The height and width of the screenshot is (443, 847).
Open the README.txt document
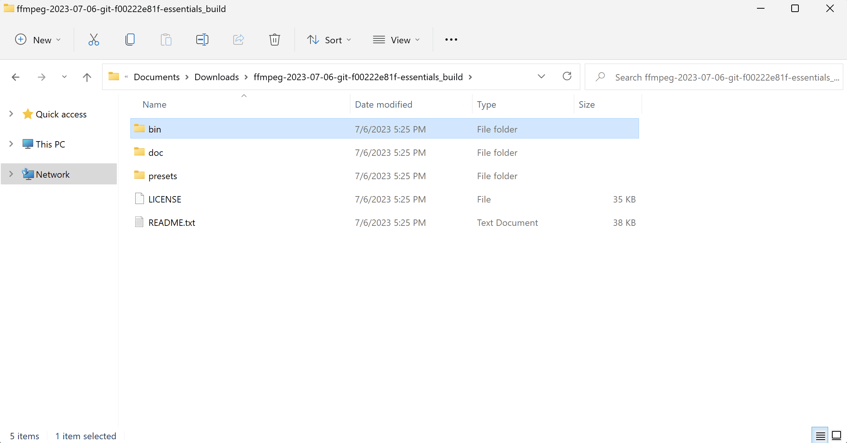(x=172, y=222)
